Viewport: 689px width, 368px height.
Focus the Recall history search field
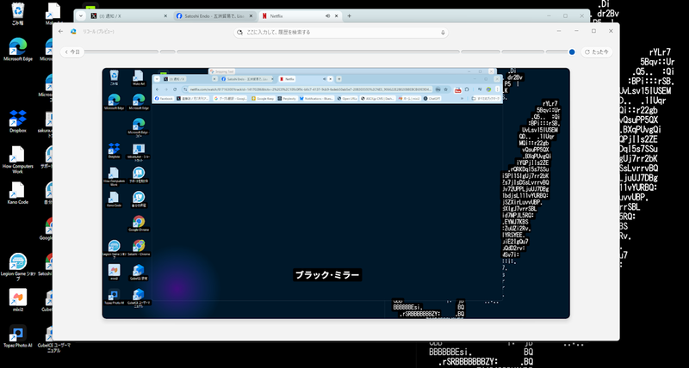click(340, 33)
